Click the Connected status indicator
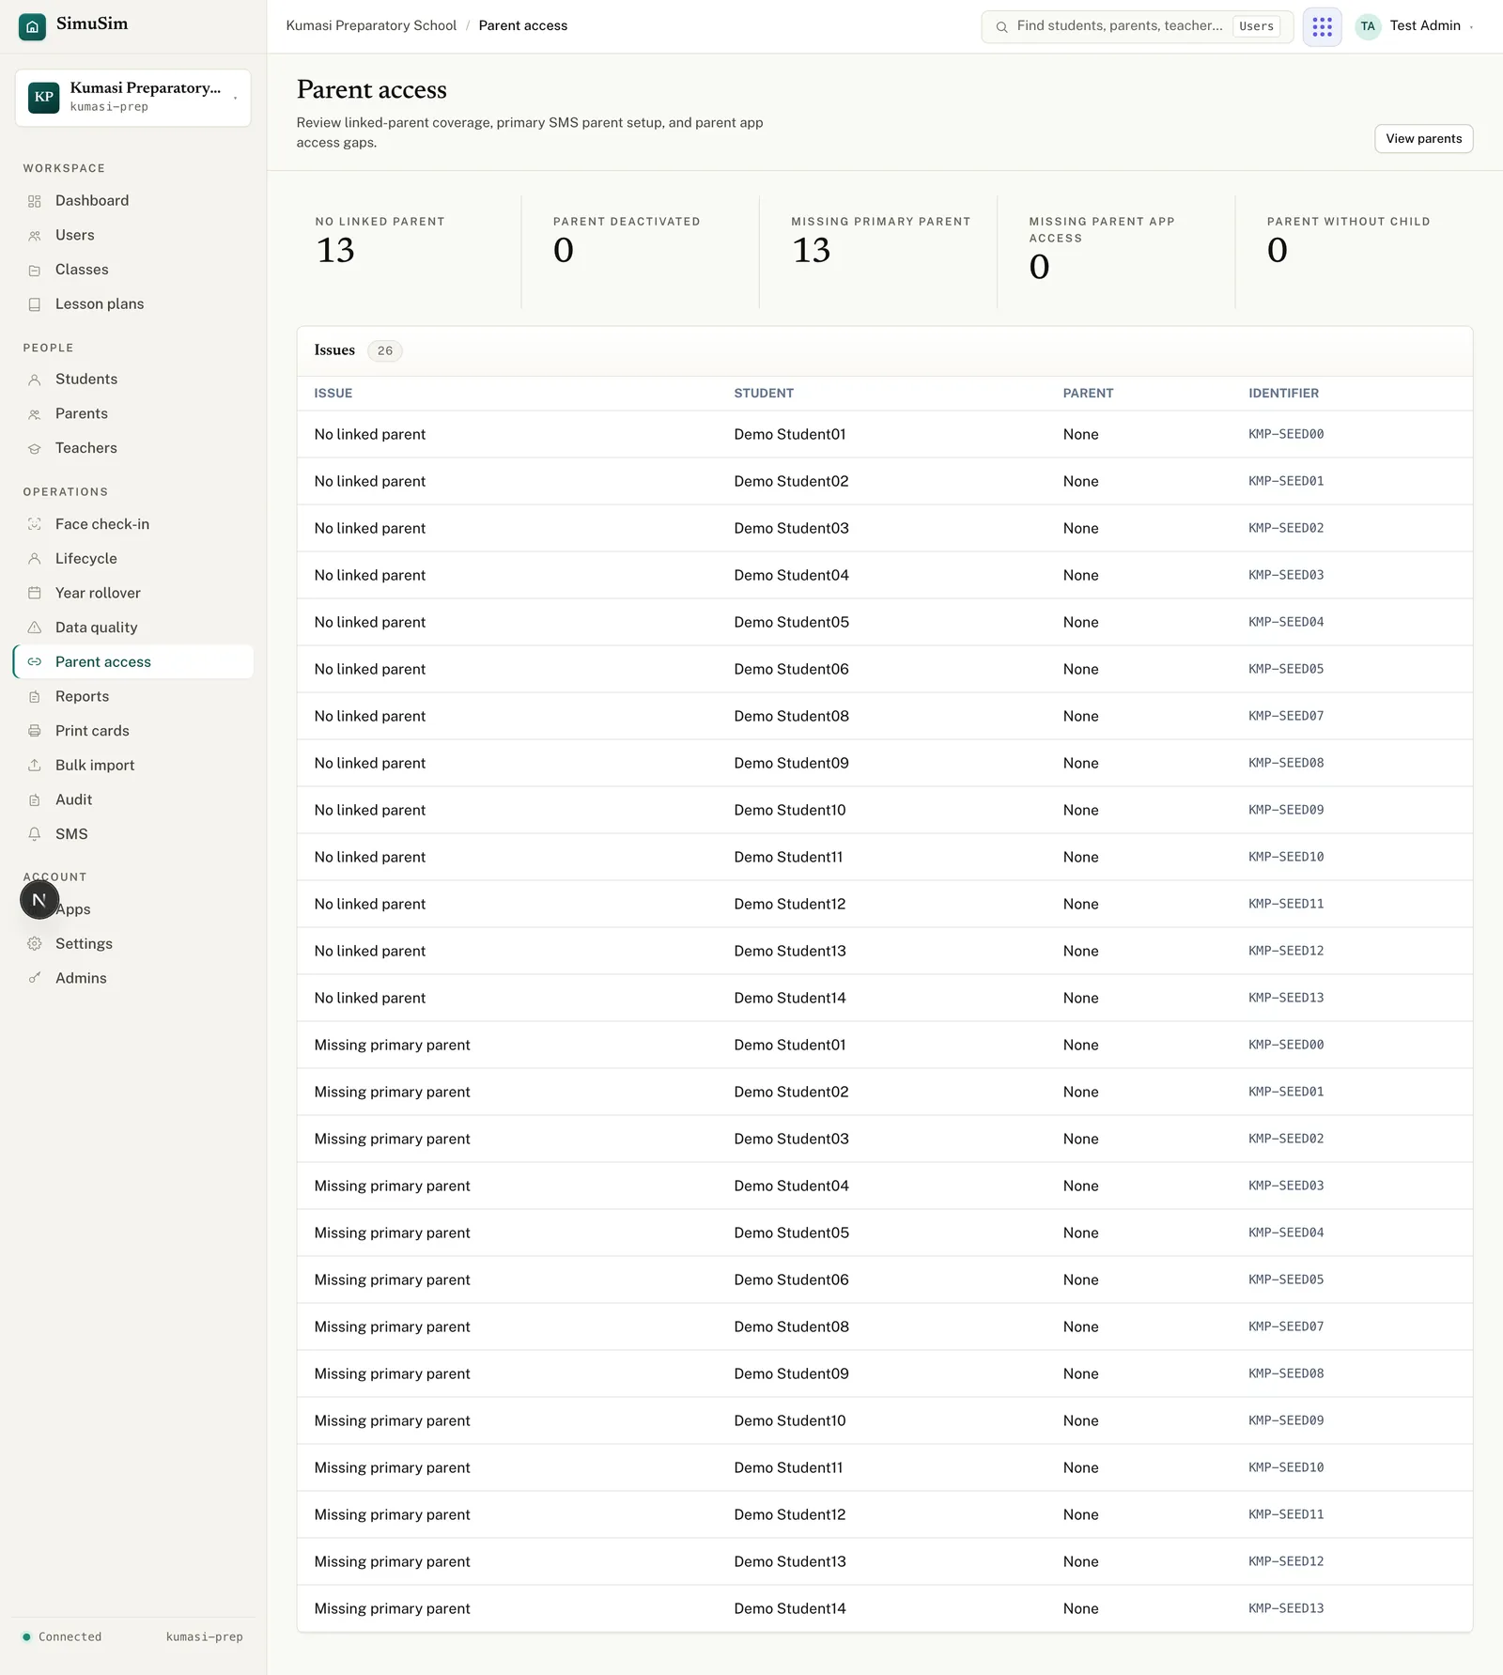 (62, 1637)
